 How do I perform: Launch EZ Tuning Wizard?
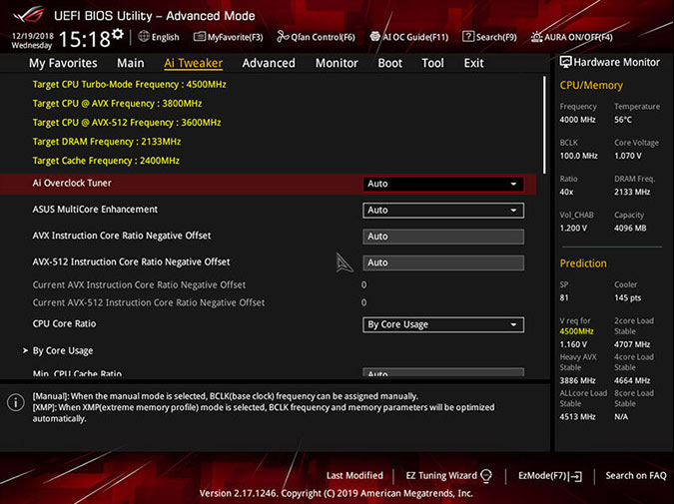tap(448, 475)
